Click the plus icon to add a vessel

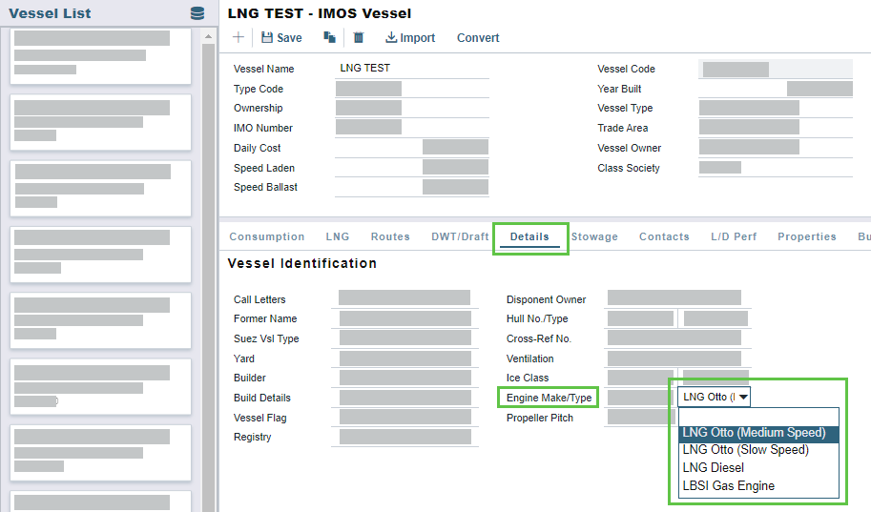238,37
